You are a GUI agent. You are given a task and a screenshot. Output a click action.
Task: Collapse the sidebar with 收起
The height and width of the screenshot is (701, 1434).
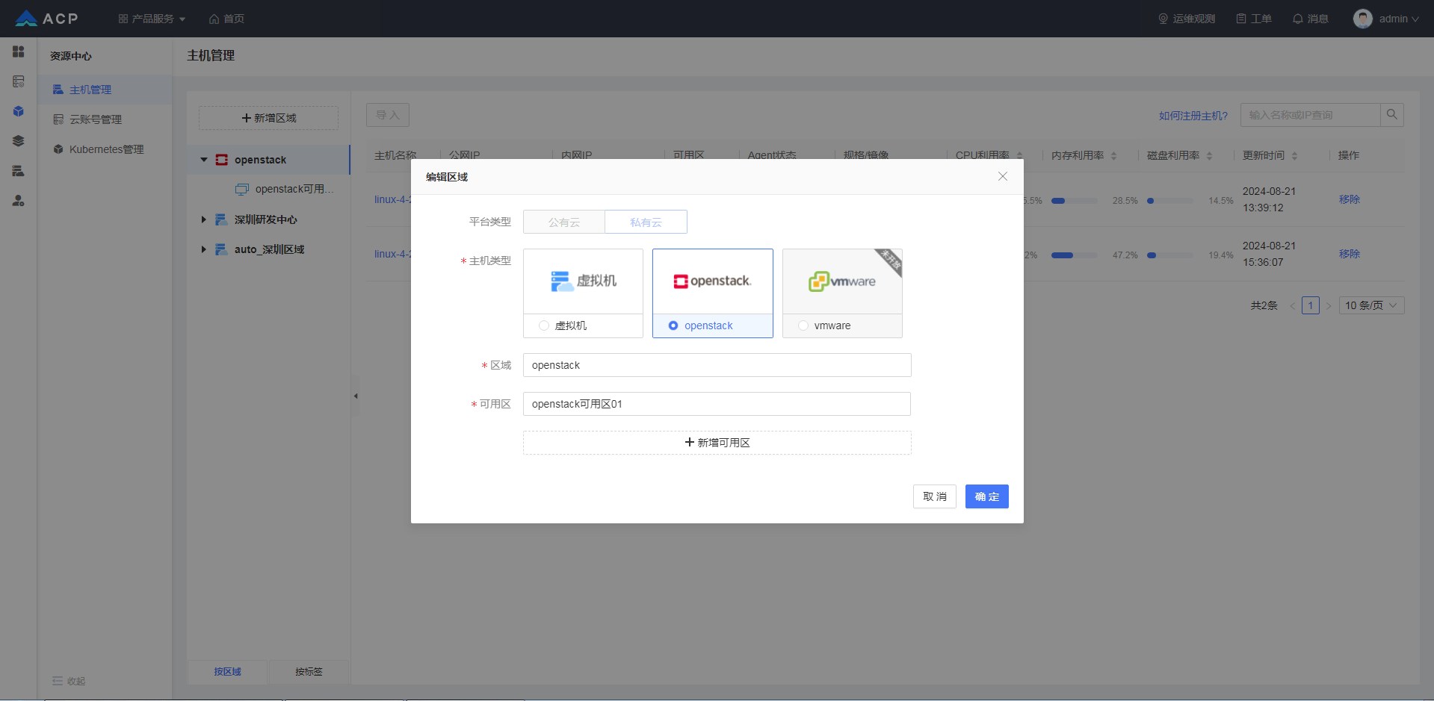click(69, 681)
